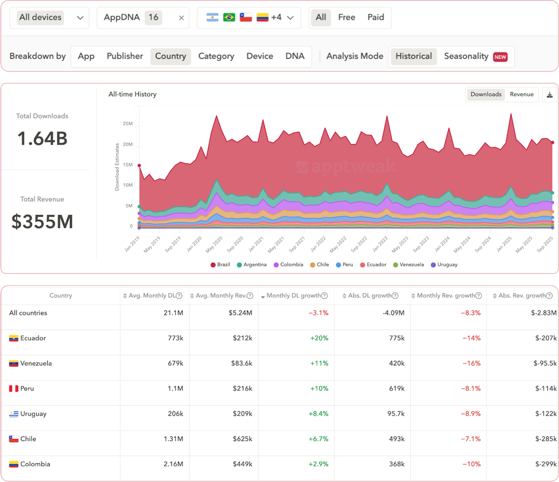
Task: Open the Seasonality analysis mode
Action: [x=466, y=56]
